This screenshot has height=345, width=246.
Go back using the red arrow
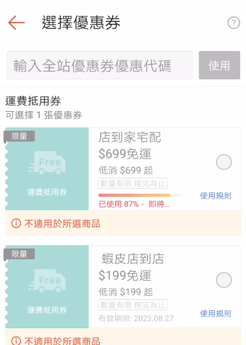point(17,23)
